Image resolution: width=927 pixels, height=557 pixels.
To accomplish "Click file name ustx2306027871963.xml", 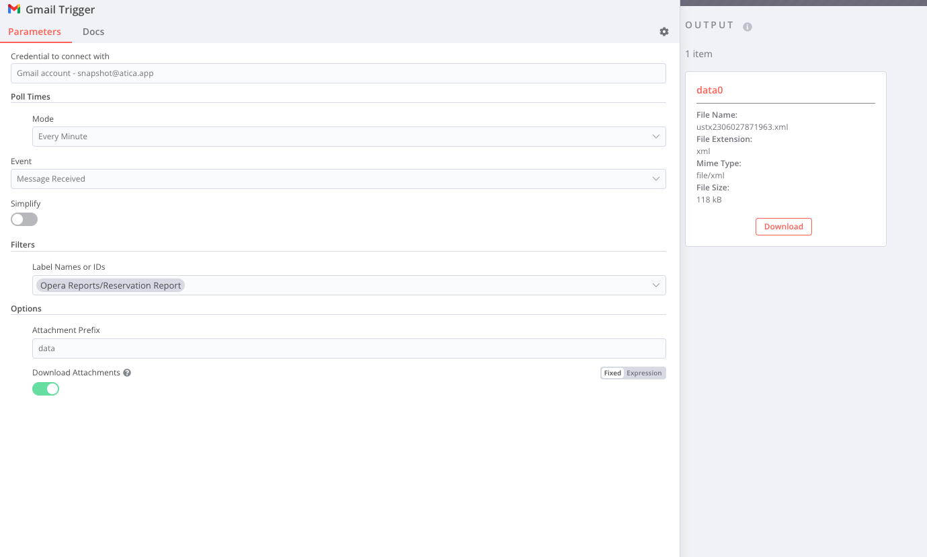I will point(742,127).
